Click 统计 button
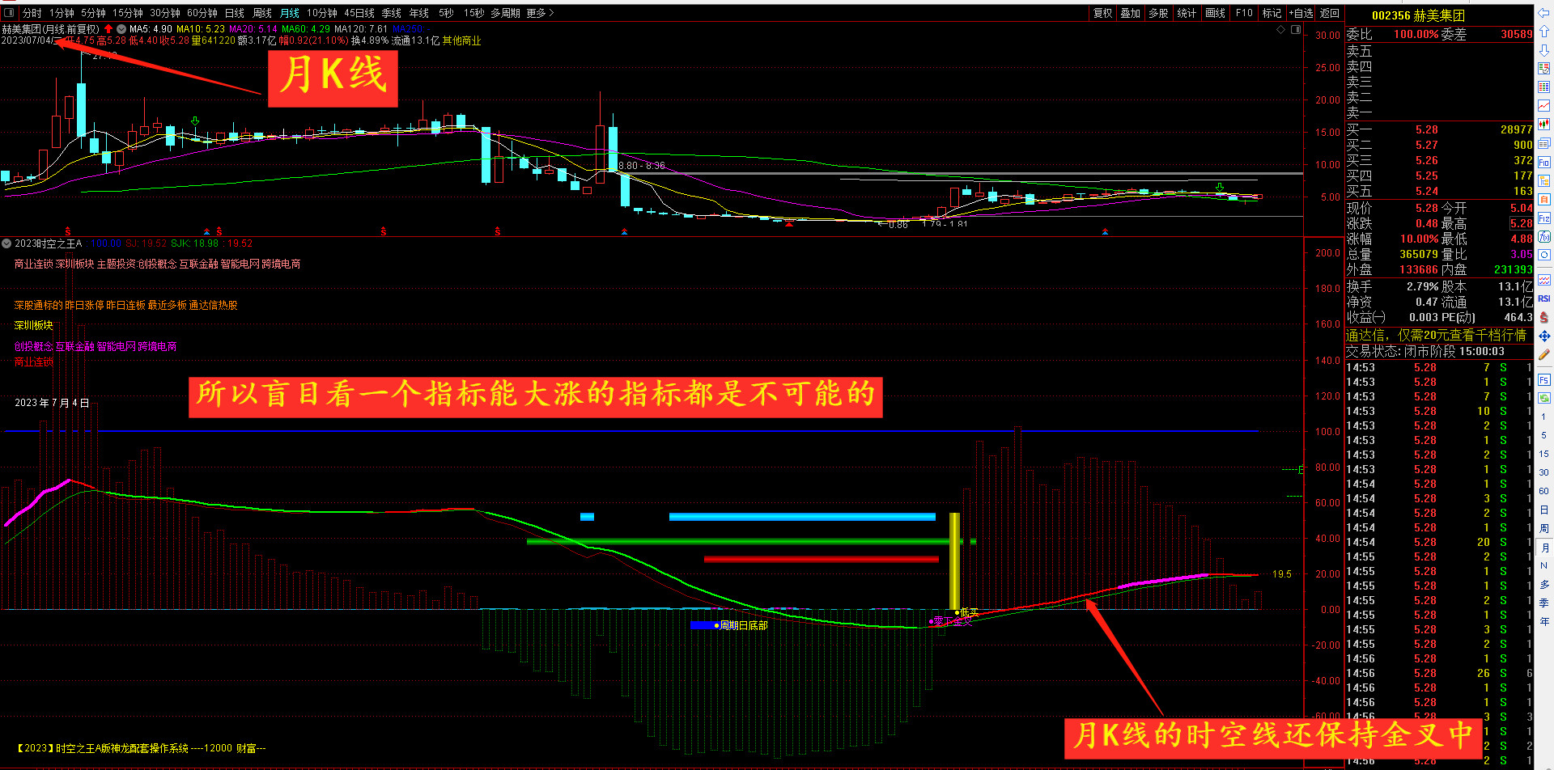Image resolution: width=1554 pixels, height=770 pixels. pos(1187,13)
